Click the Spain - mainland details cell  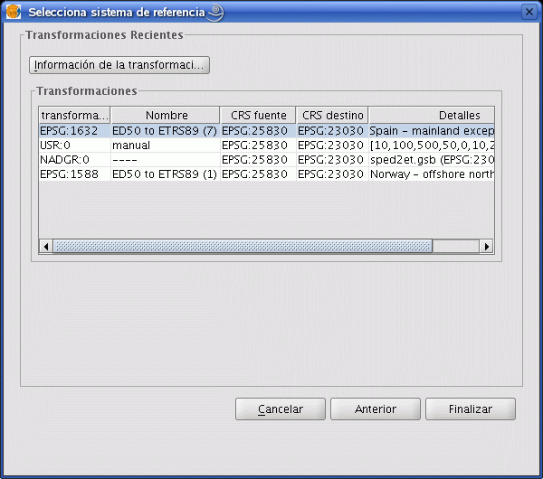(x=432, y=131)
